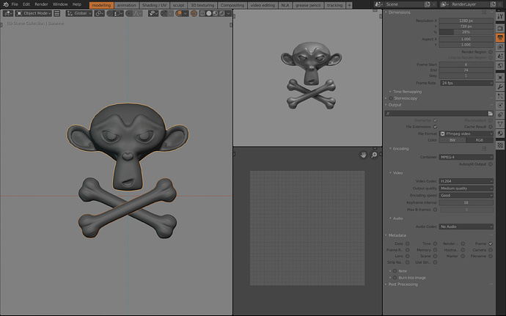The height and width of the screenshot is (316, 506).
Task: Click the zoom magnifier gizmo
Action: [374, 155]
